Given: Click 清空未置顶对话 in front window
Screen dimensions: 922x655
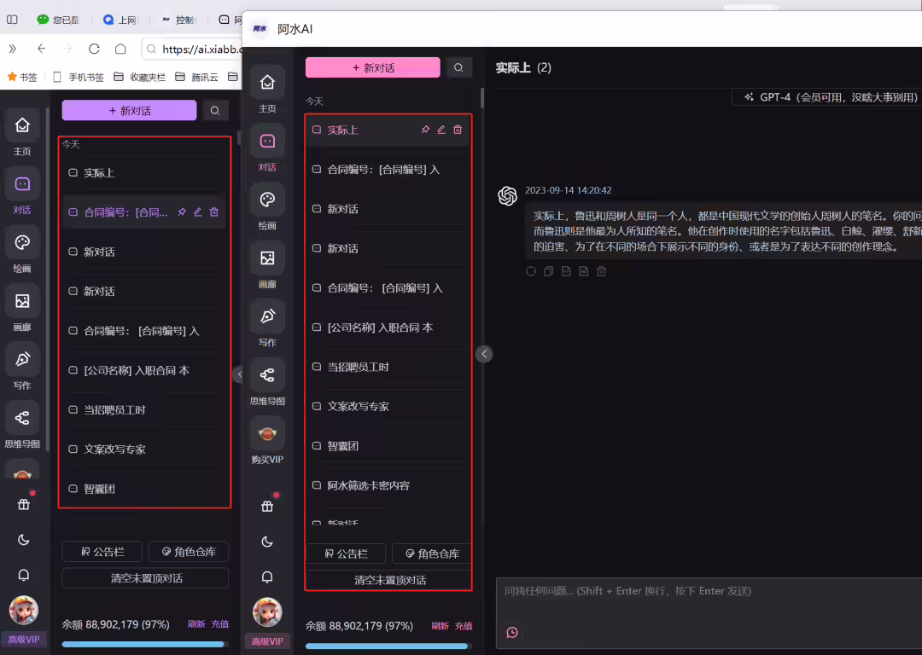Looking at the screenshot, I should click(390, 580).
